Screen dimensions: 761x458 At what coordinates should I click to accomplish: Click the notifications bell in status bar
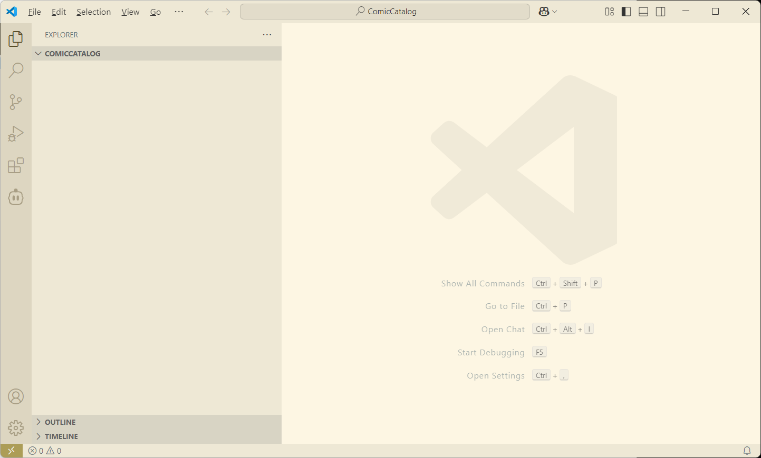(x=747, y=451)
